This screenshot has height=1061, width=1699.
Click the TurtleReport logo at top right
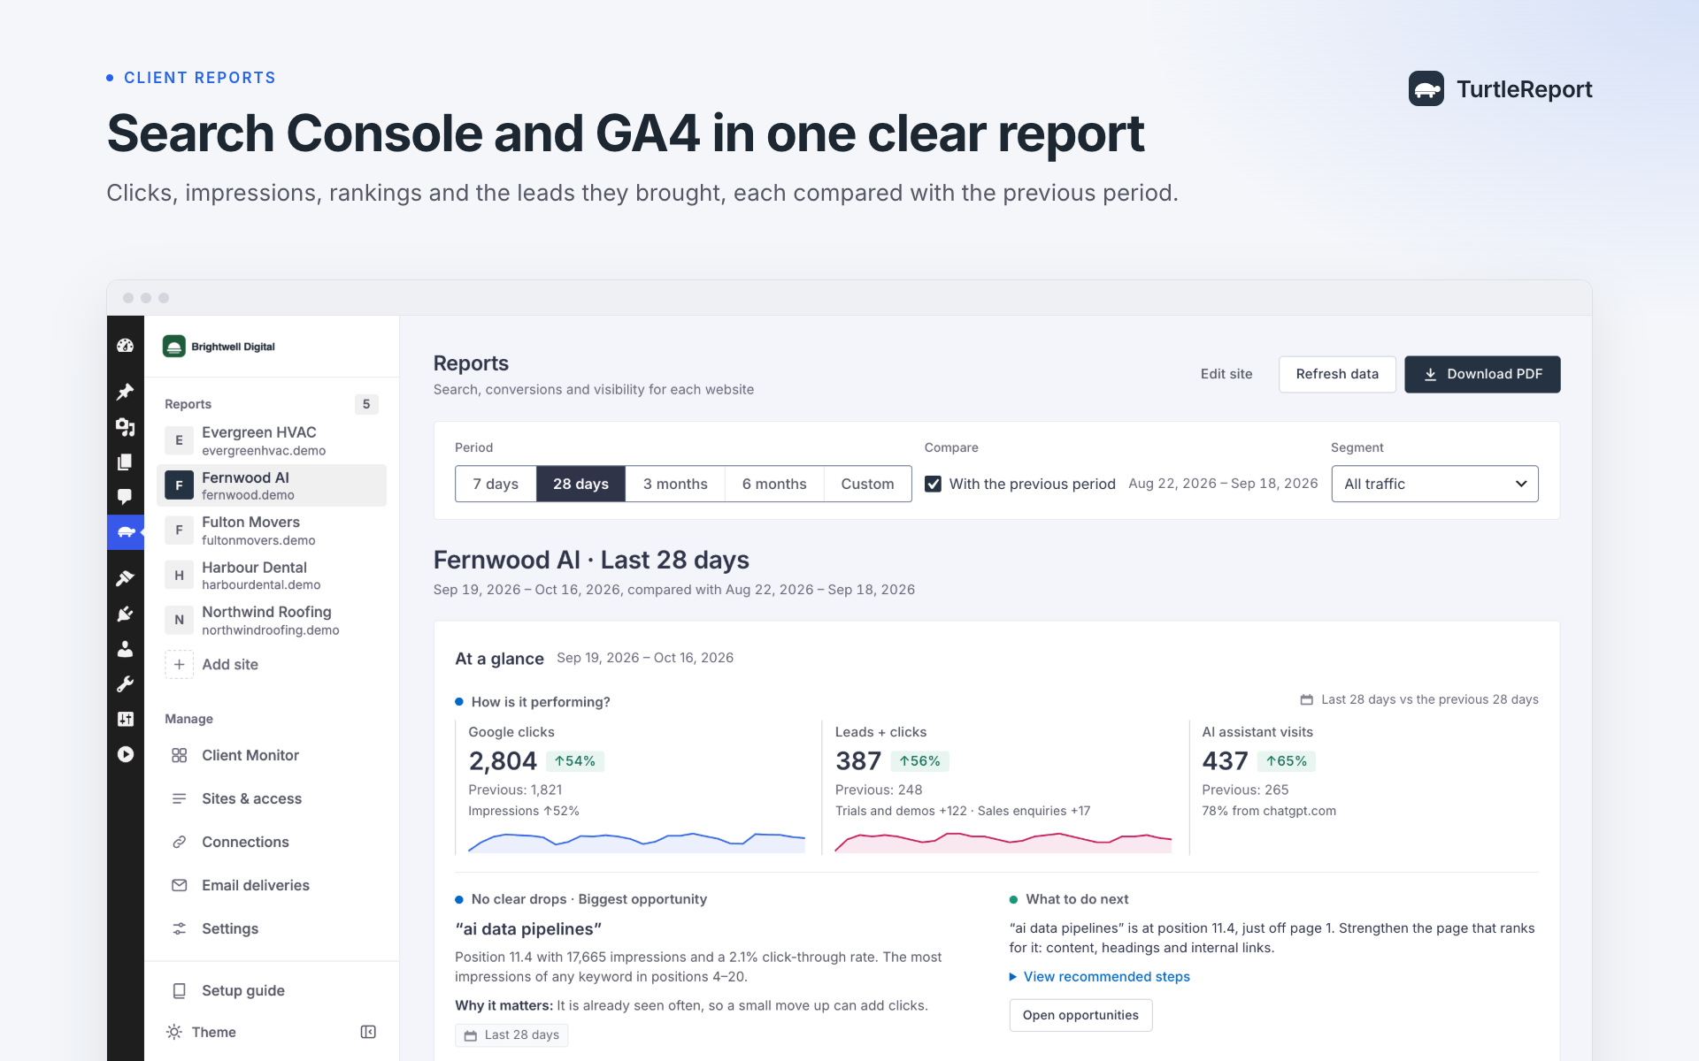pos(1501,88)
